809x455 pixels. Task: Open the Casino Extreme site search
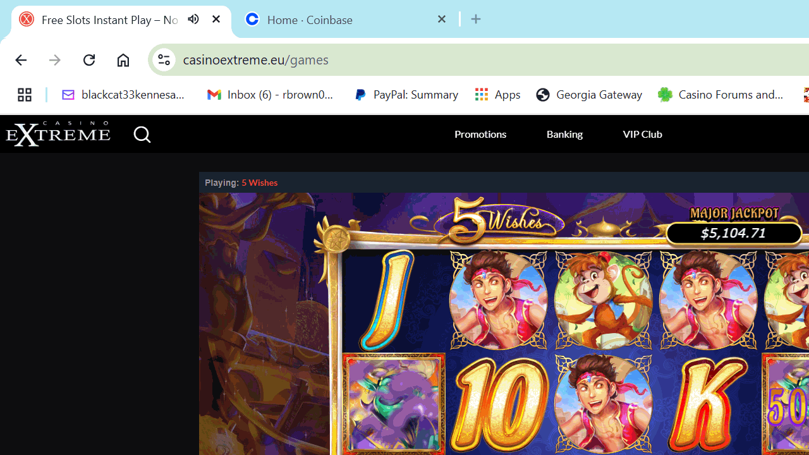pyautogui.click(x=142, y=135)
